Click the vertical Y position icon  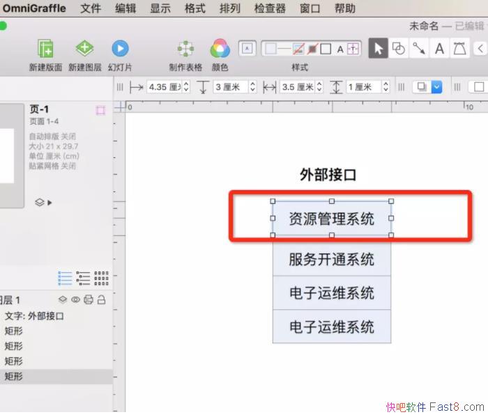(x=203, y=87)
